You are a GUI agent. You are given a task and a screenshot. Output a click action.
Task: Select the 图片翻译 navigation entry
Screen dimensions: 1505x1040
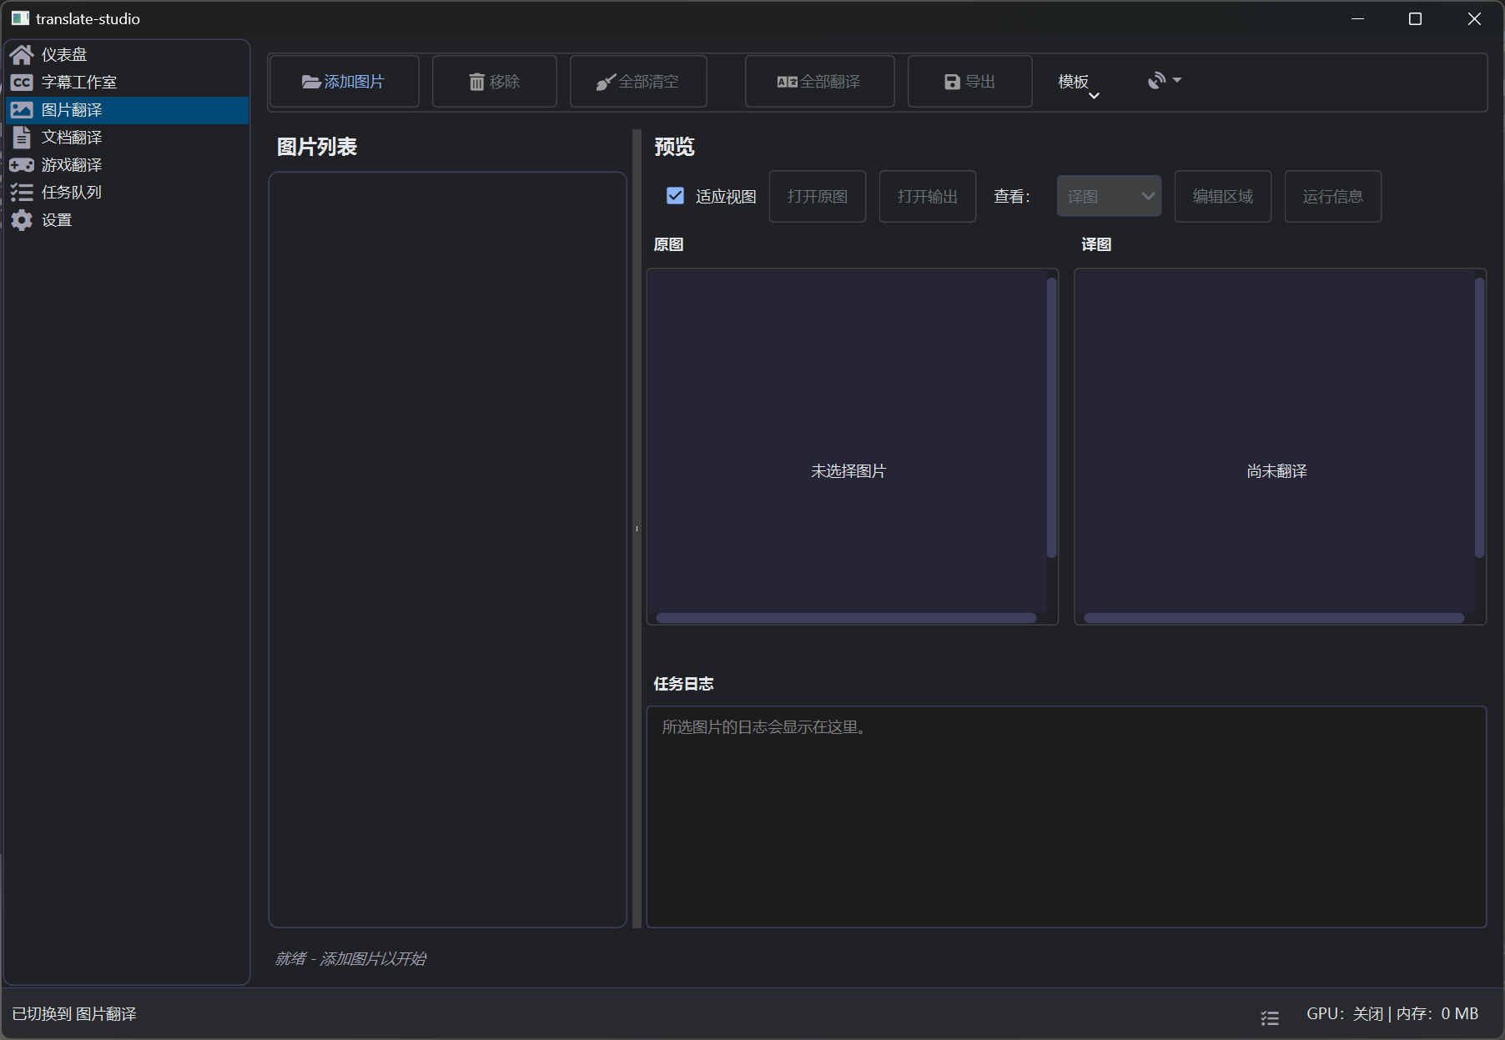(72, 109)
